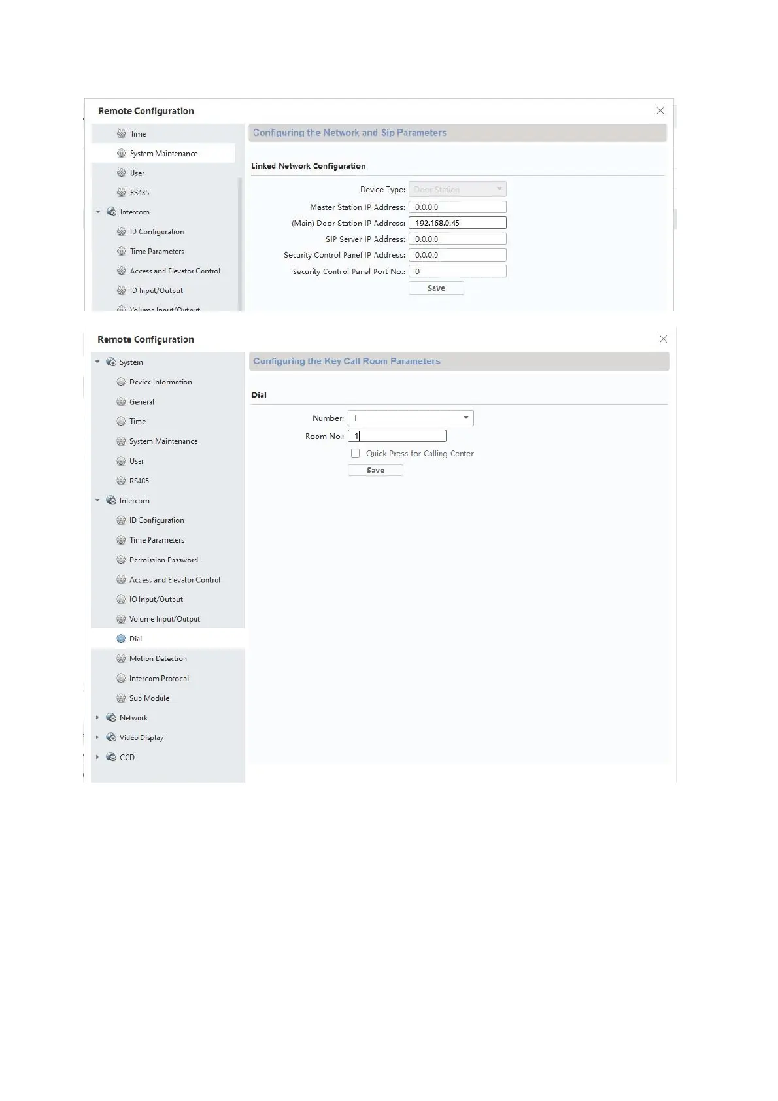Save the Linked Network Configuration
This screenshot has width=778, height=1101.
tap(436, 288)
